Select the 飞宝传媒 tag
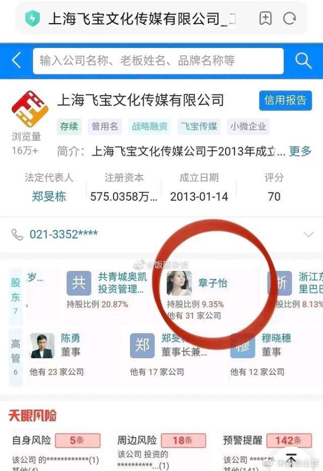The height and width of the screenshot is (471, 323). pos(199,126)
